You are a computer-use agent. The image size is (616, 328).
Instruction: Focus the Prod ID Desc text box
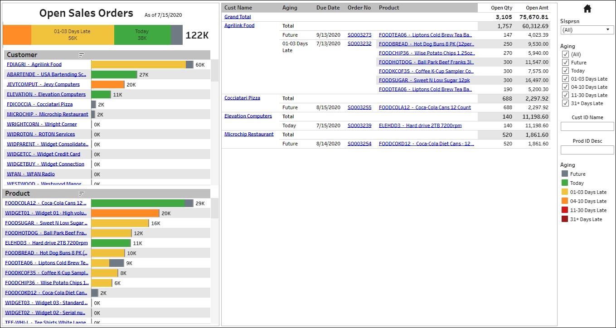point(587,150)
